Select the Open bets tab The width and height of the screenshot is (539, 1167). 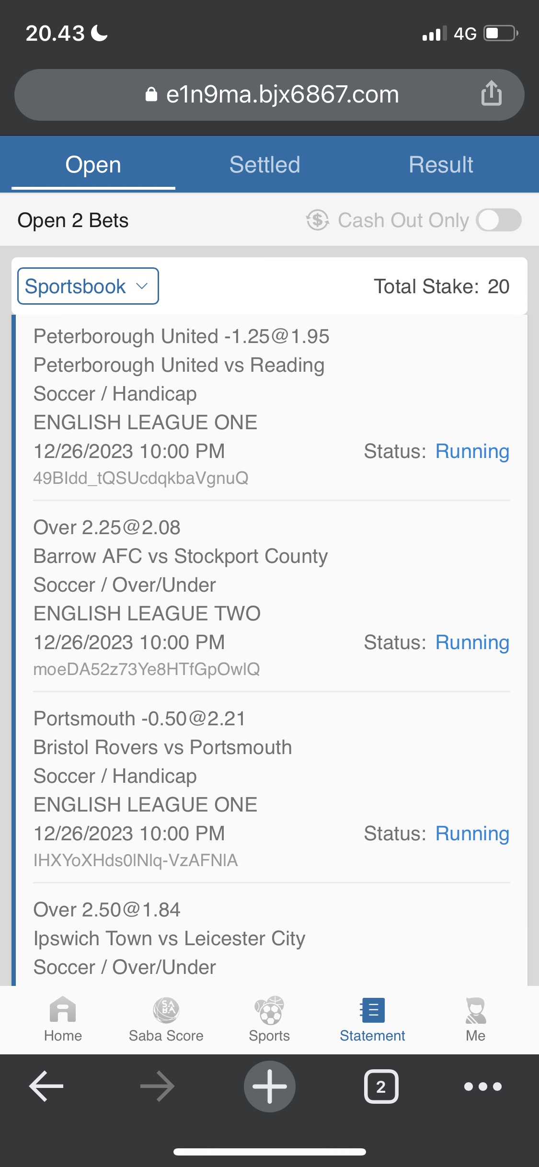[93, 165]
